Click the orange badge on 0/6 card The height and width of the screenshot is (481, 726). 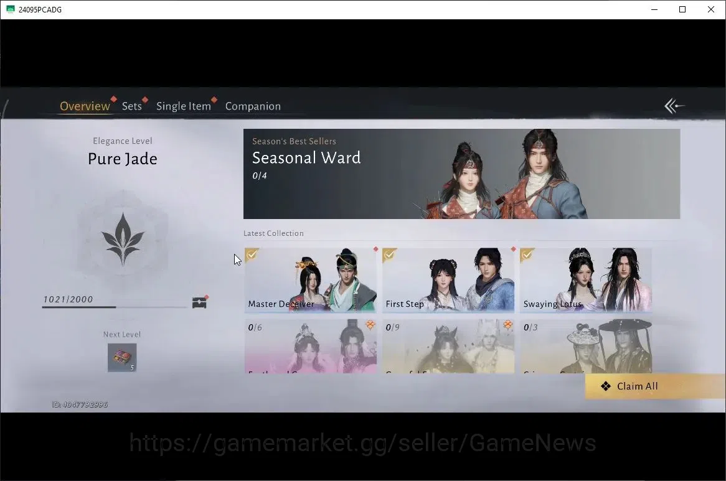[x=370, y=325]
